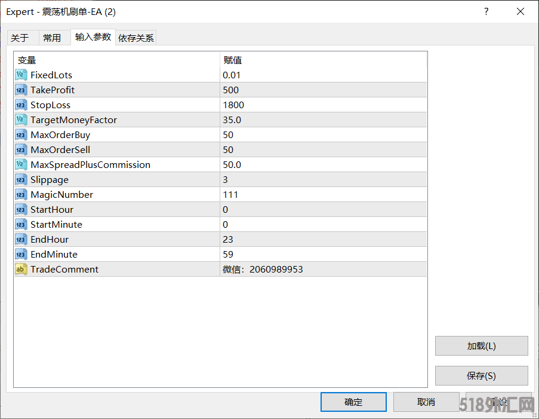Click the MaxSpreadPlusCommission type icon

pyautogui.click(x=21, y=164)
